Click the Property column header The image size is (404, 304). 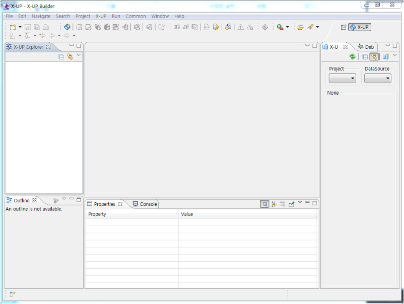point(131,214)
